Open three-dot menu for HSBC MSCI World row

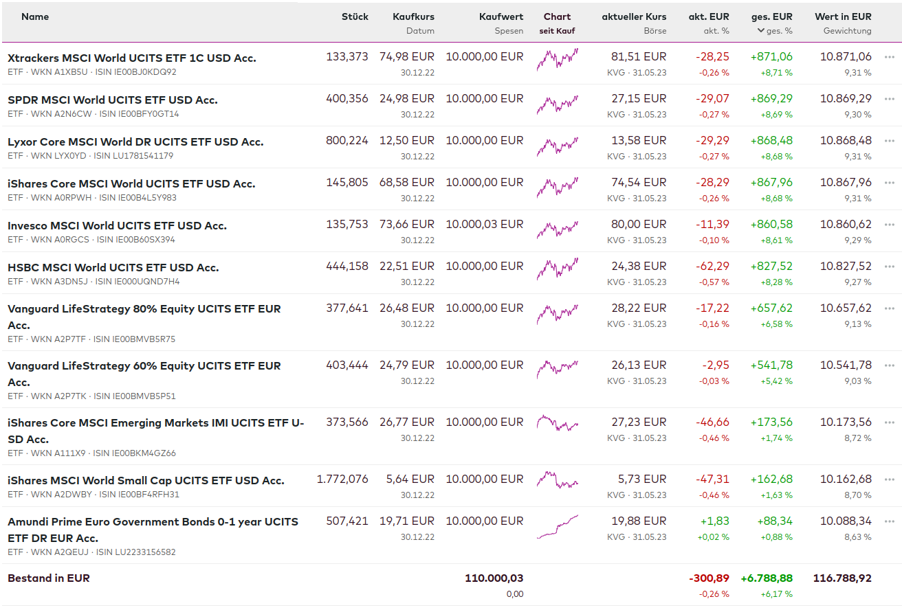click(890, 267)
